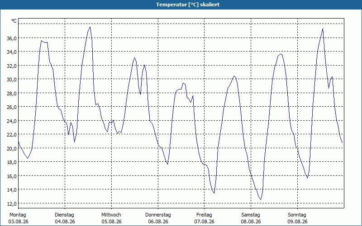362x226 pixels.
Task: Click the Mittwoch day label
Action: (111, 215)
